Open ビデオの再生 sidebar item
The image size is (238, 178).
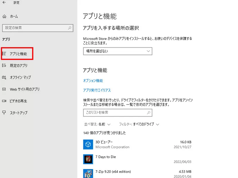[18, 101]
